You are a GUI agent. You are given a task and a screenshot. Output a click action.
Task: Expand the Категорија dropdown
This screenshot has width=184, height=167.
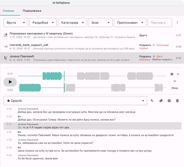[72, 22]
